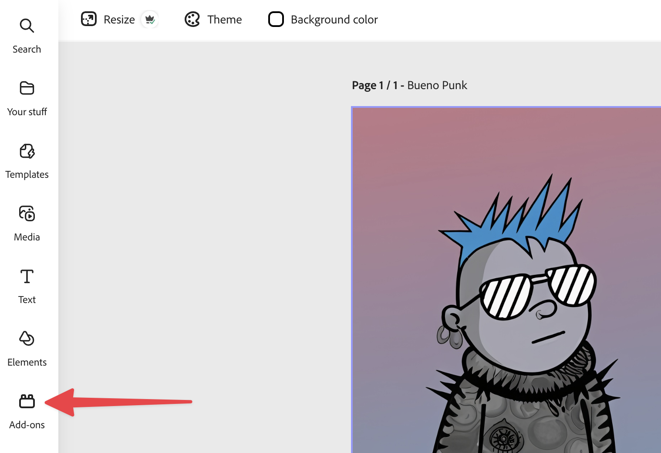The height and width of the screenshot is (453, 661).
Task: Click the Templates label in the sidebar
Action: (x=27, y=174)
